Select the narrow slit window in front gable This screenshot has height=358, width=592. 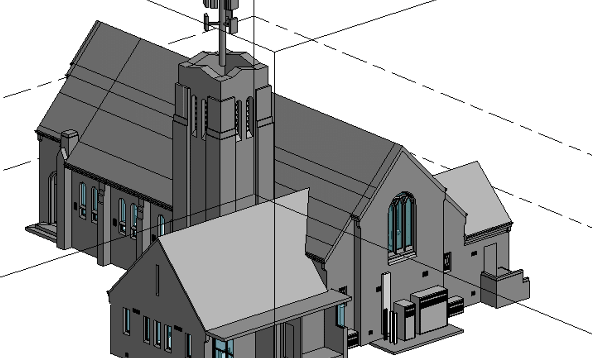click(158, 280)
